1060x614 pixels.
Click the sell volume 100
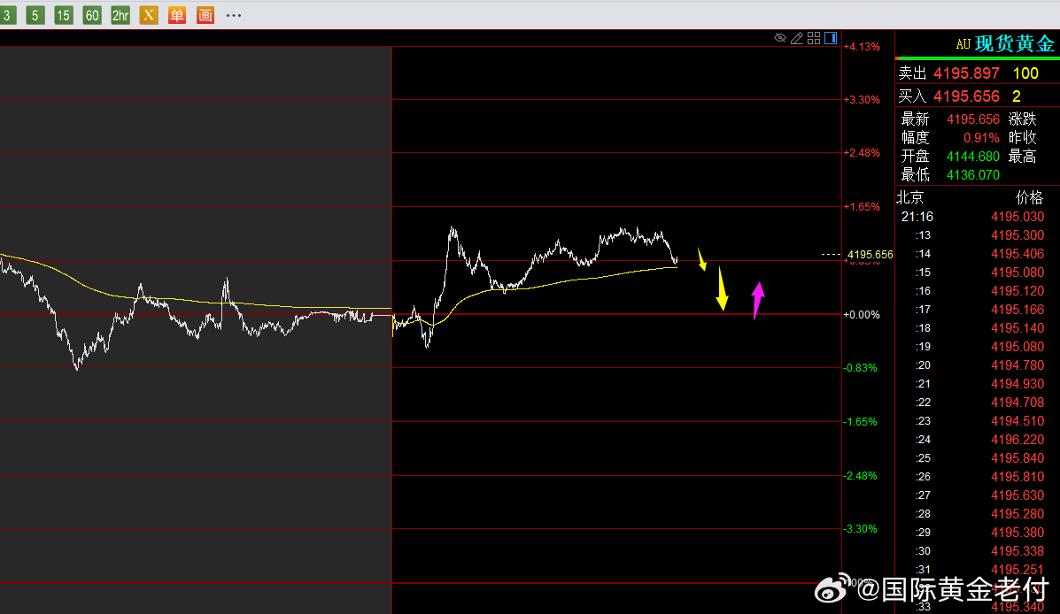click(x=1025, y=73)
